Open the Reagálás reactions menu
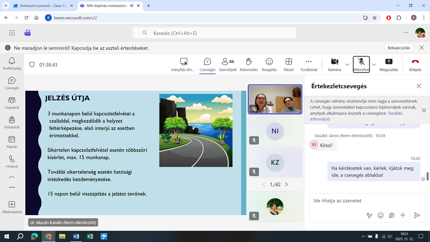 pyautogui.click(x=269, y=64)
